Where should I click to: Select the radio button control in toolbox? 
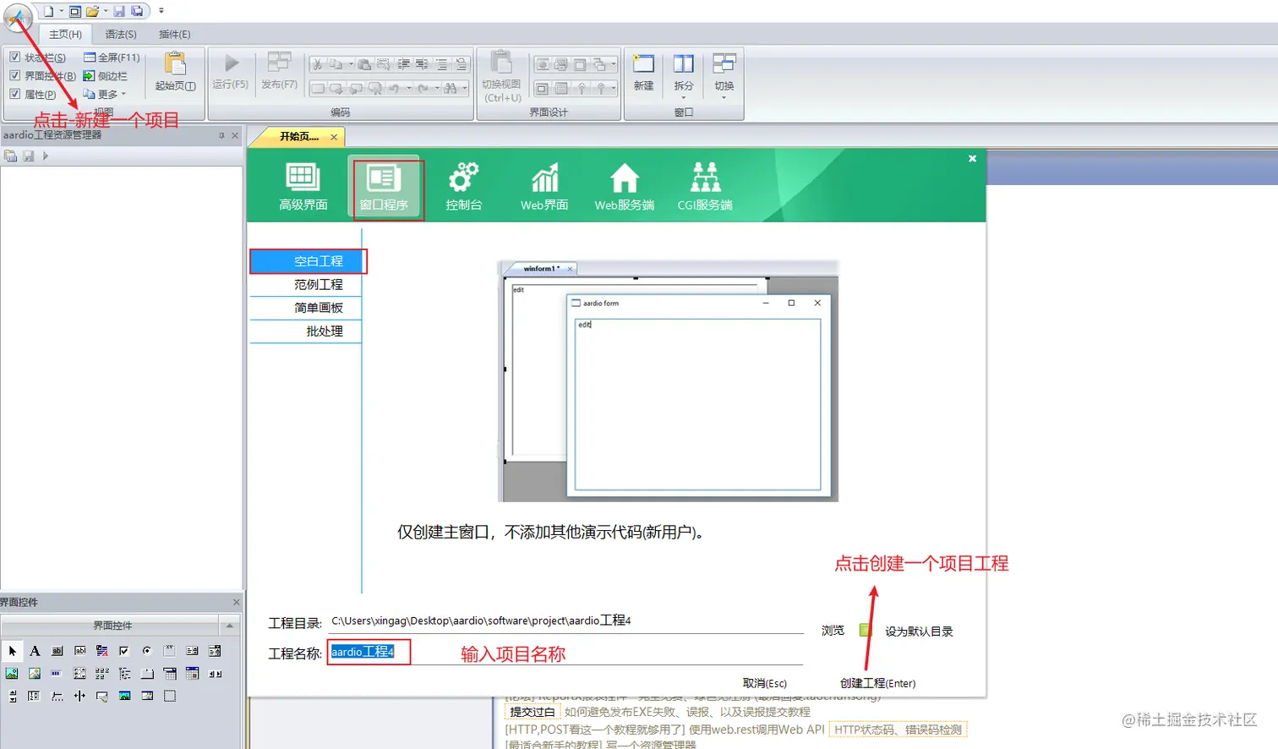click(147, 651)
